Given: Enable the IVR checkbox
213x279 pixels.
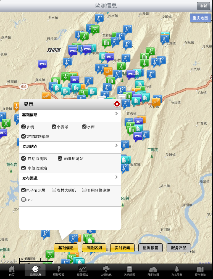Looking at the screenshot, I should 23,200.
